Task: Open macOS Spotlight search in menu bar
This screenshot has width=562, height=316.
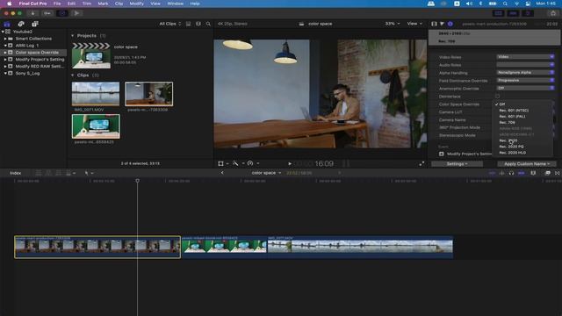Action: point(505,4)
